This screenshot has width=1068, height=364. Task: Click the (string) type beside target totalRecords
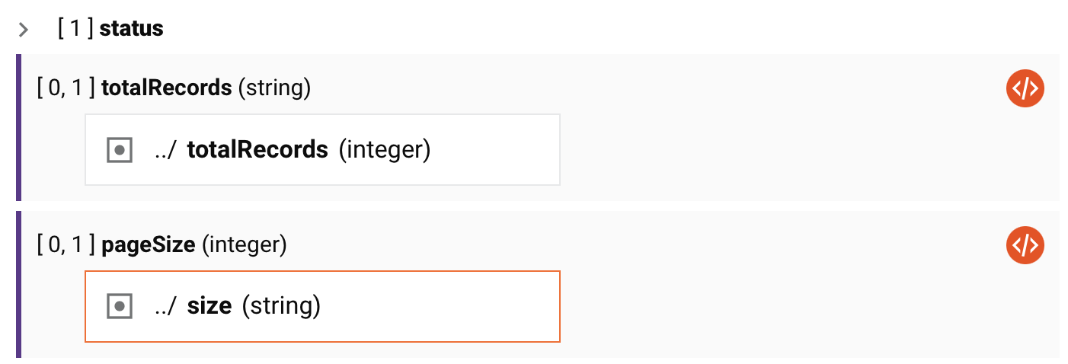(x=274, y=88)
